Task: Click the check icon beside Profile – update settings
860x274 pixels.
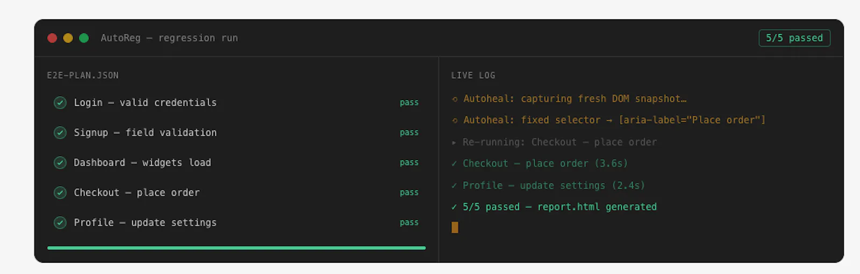Action: point(60,223)
